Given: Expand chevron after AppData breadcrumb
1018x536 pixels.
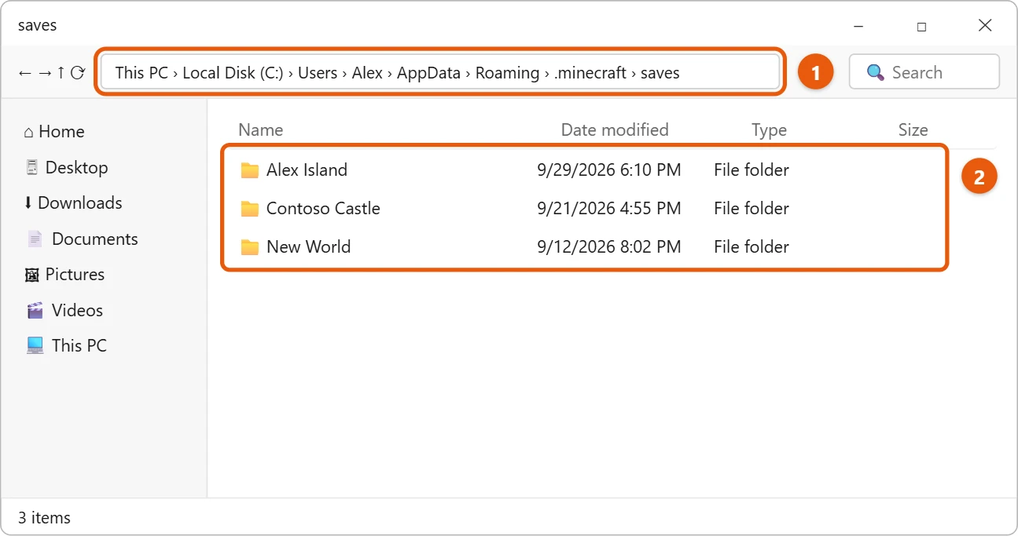Looking at the screenshot, I should [469, 73].
